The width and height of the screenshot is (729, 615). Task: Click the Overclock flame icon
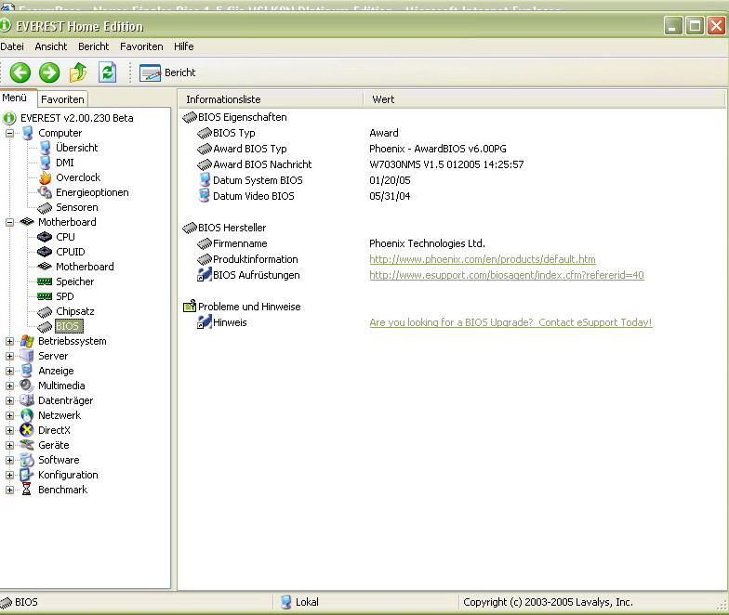tap(45, 177)
